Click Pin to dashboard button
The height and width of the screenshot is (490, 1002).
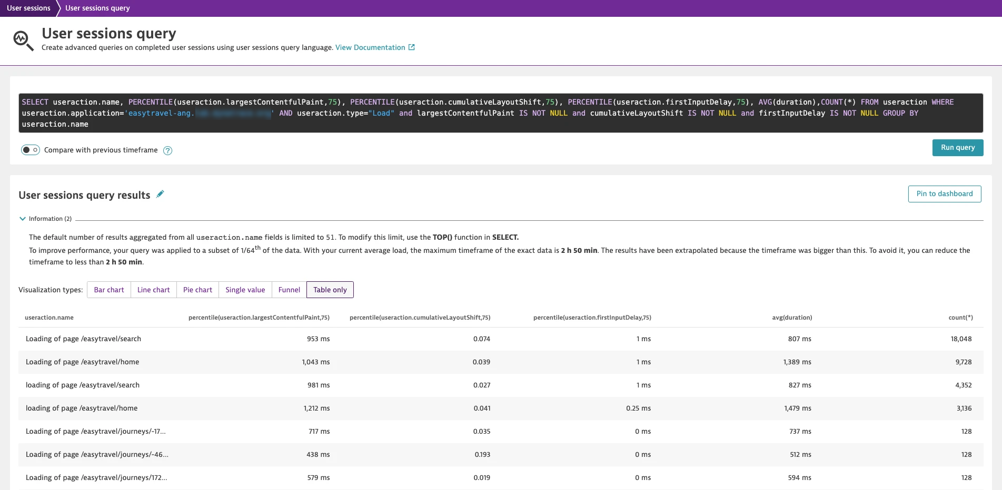click(x=944, y=194)
